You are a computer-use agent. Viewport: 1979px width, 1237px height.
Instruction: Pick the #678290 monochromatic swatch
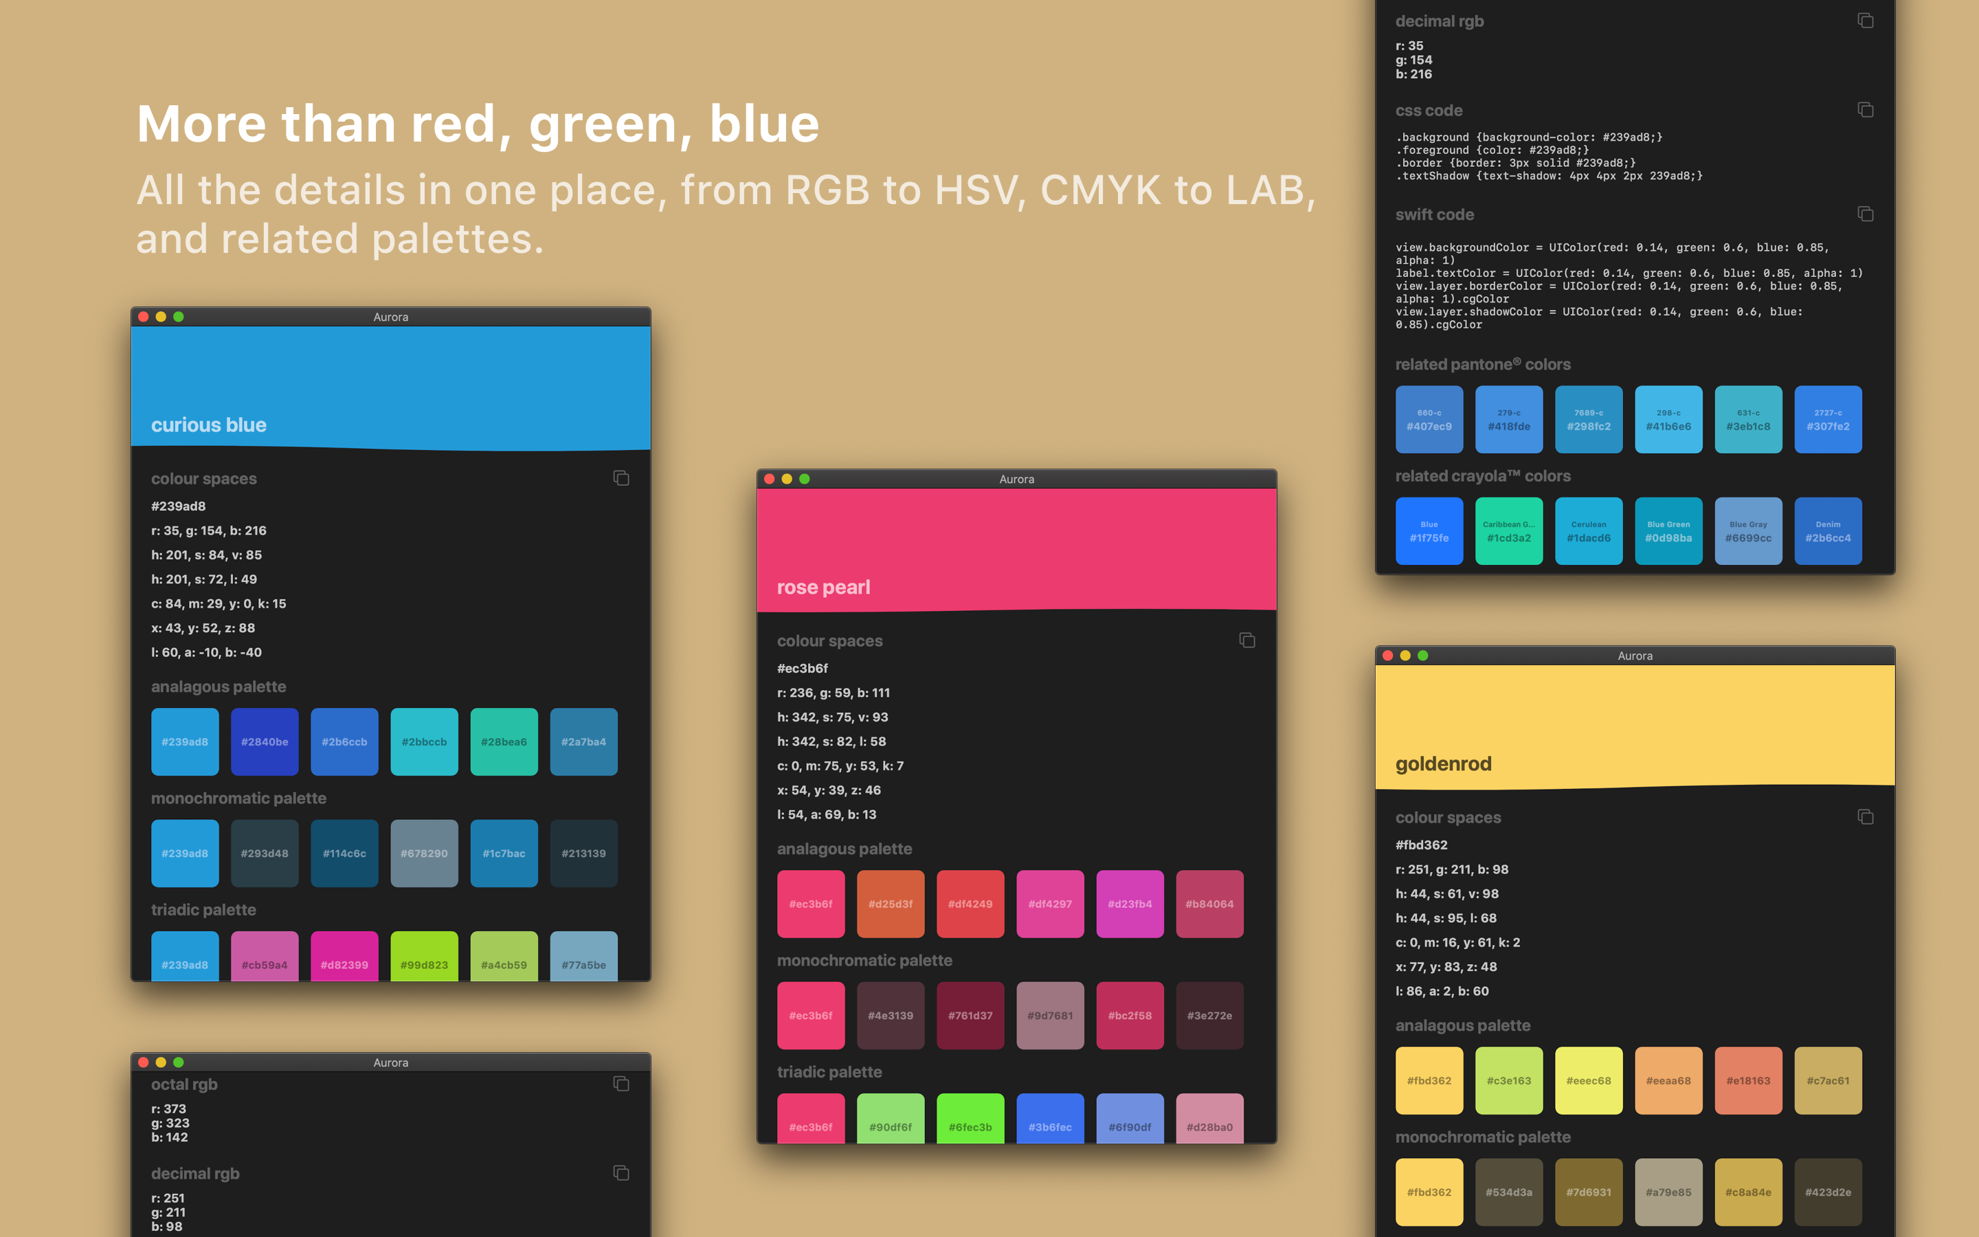[x=423, y=852]
